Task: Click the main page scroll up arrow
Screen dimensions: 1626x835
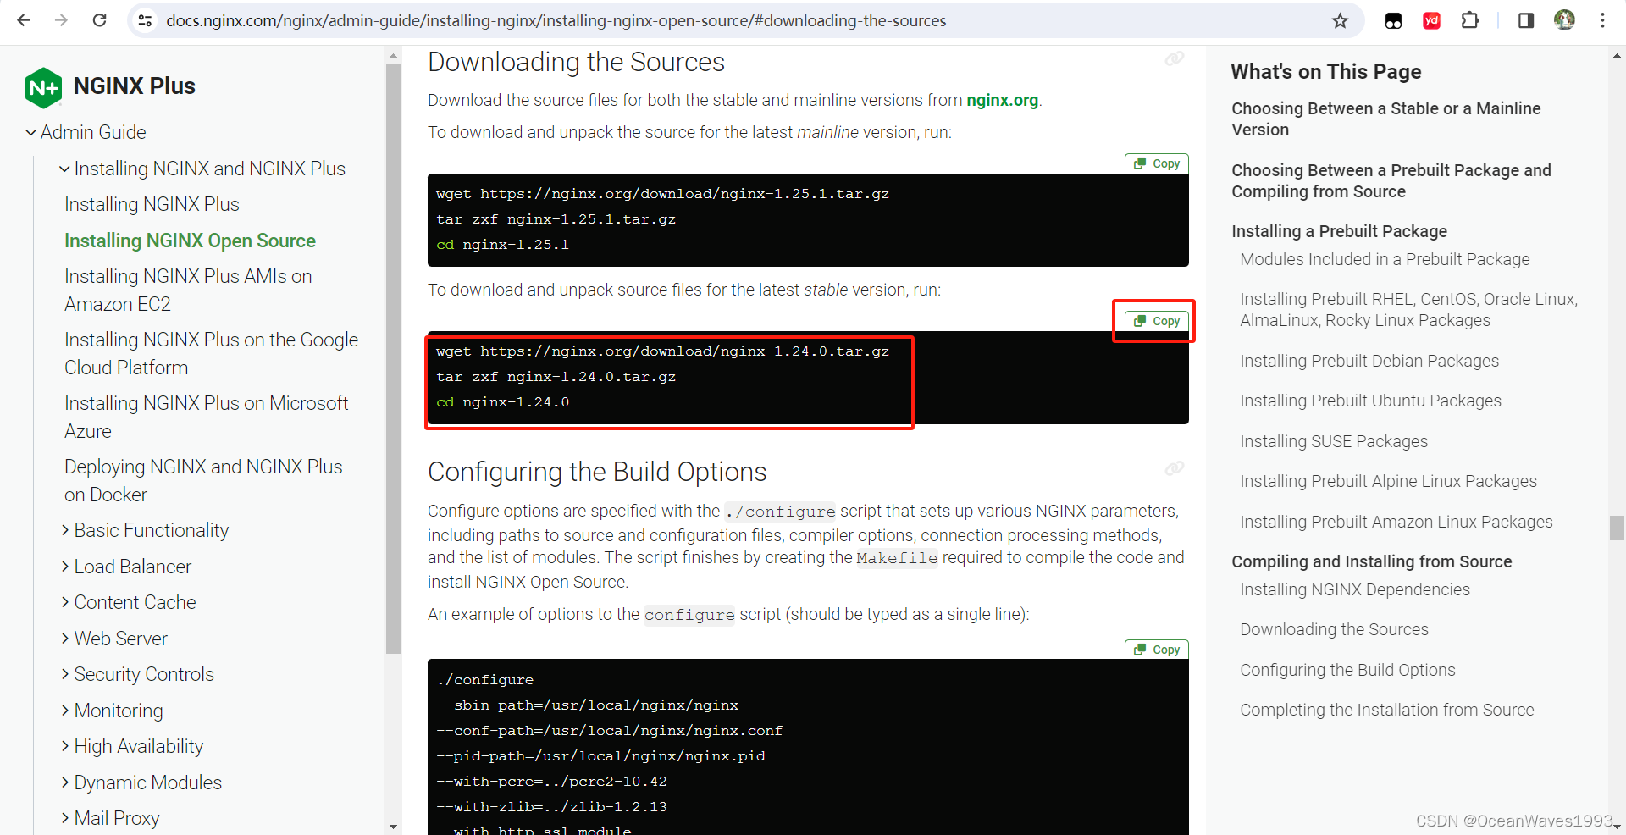Action: (1617, 56)
